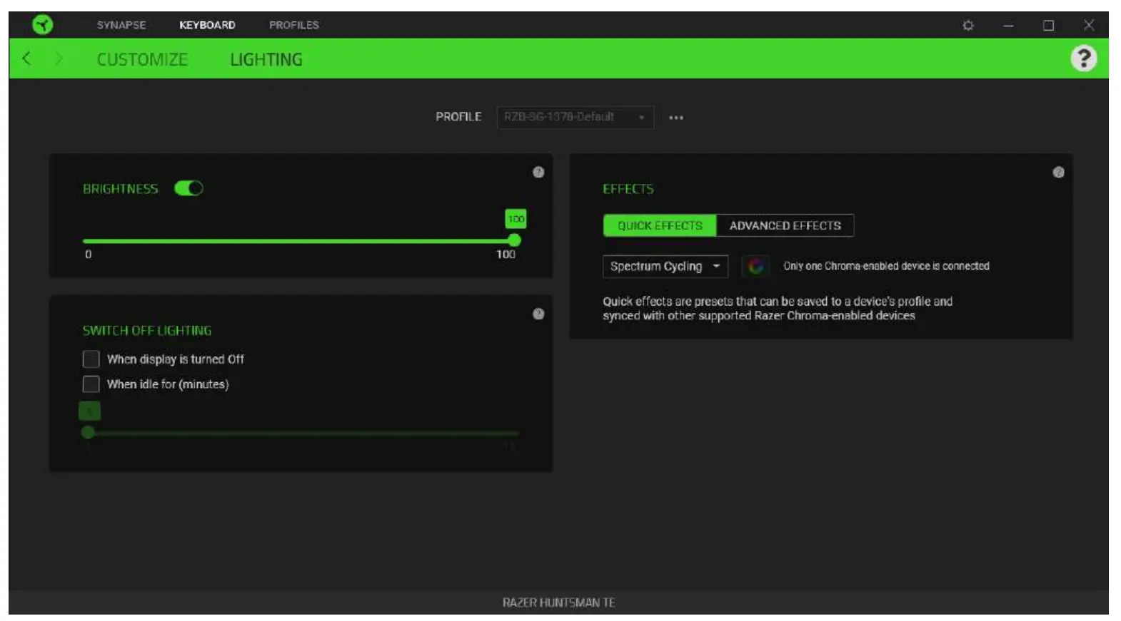Click the Razer logo icon
Screen dimensions: 1121x621
[x=43, y=25]
